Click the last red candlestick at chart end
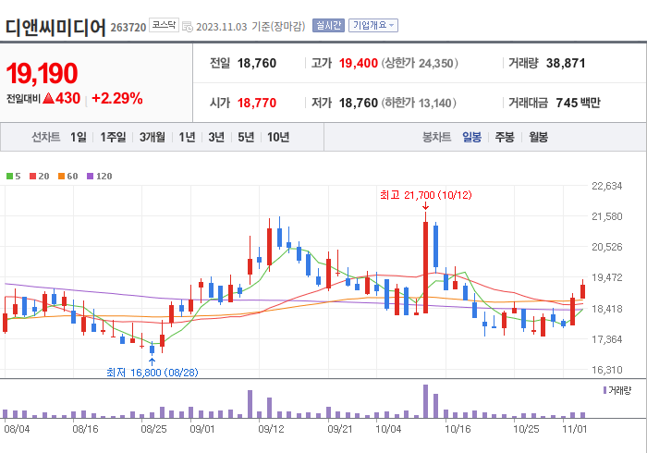647x453 pixels. pyautogui.click(x=582, y=291)
